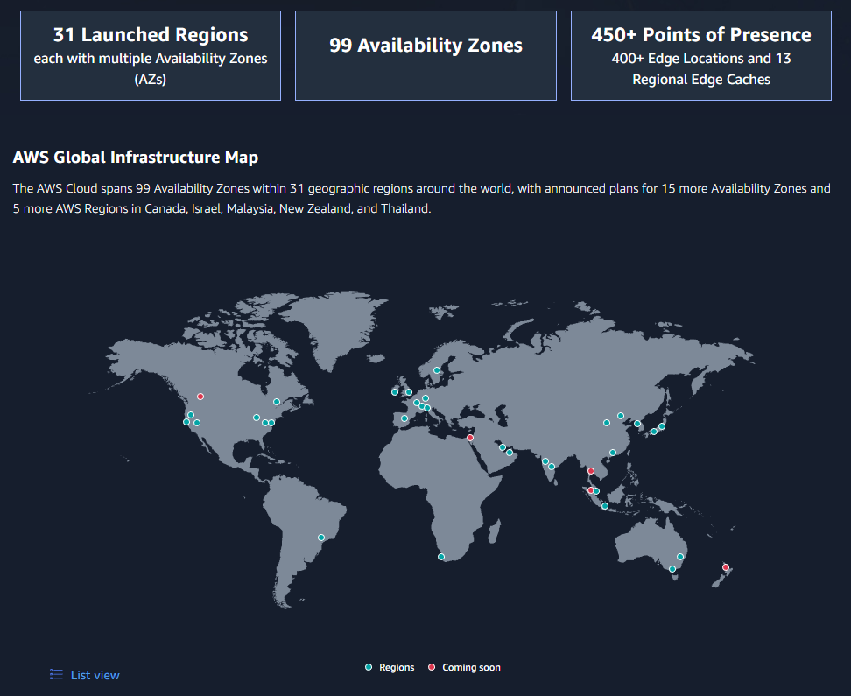
Task: Select the Osaka region marker in Japan
Action: pyautogui.click(x=654, y=432)
